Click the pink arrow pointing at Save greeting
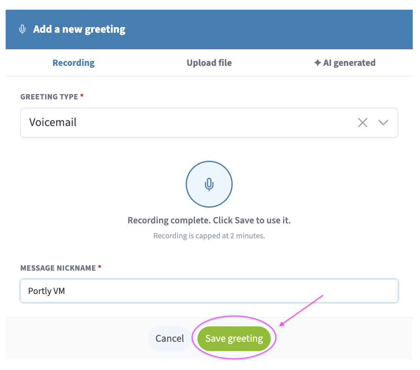This screenshot has height=370, width=420. (x=301, y=311)
